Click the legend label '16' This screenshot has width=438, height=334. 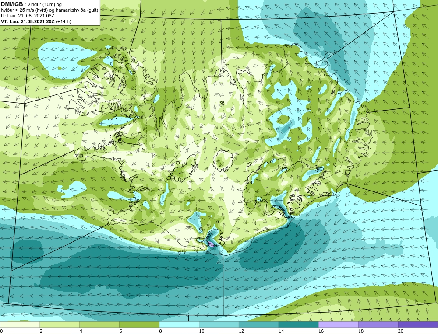321,331
